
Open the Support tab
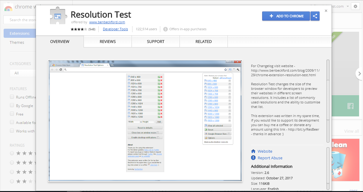point(155,41)
